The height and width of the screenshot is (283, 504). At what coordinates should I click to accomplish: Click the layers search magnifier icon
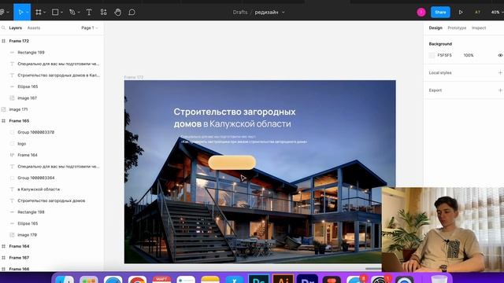(x=3, y=28)
